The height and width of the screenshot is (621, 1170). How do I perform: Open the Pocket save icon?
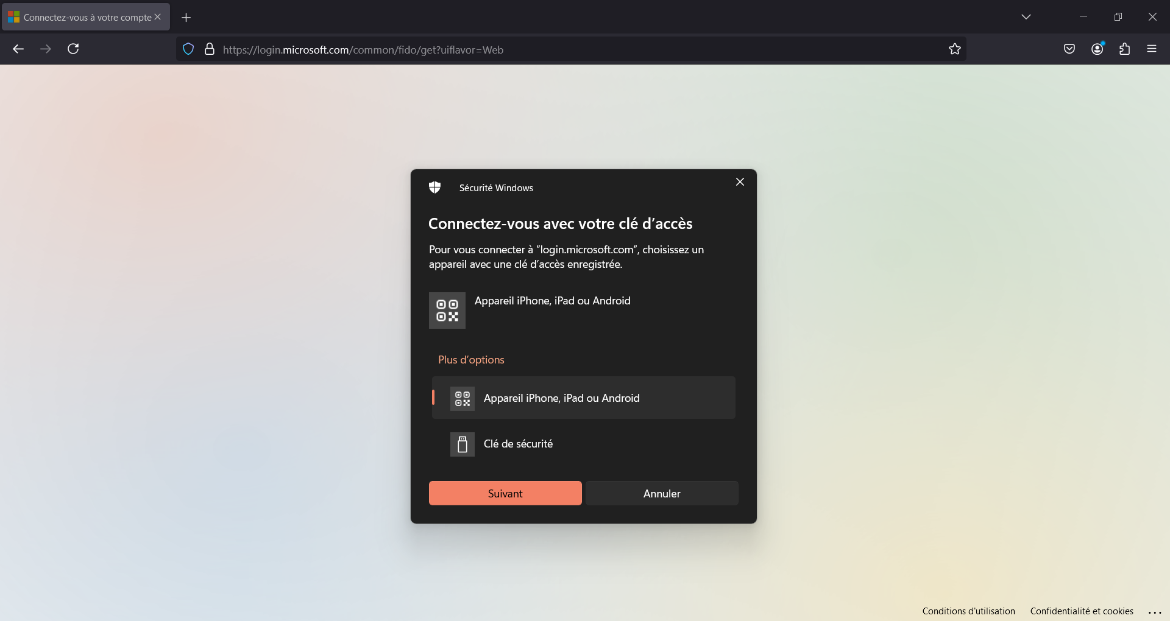pyautogui.click(x=1069, y=49)
